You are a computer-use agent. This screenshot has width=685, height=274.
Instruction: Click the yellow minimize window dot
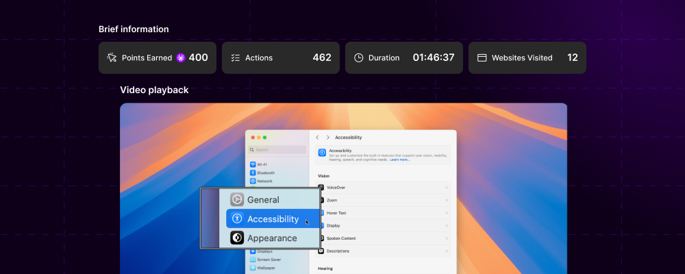tap(259, 138)
